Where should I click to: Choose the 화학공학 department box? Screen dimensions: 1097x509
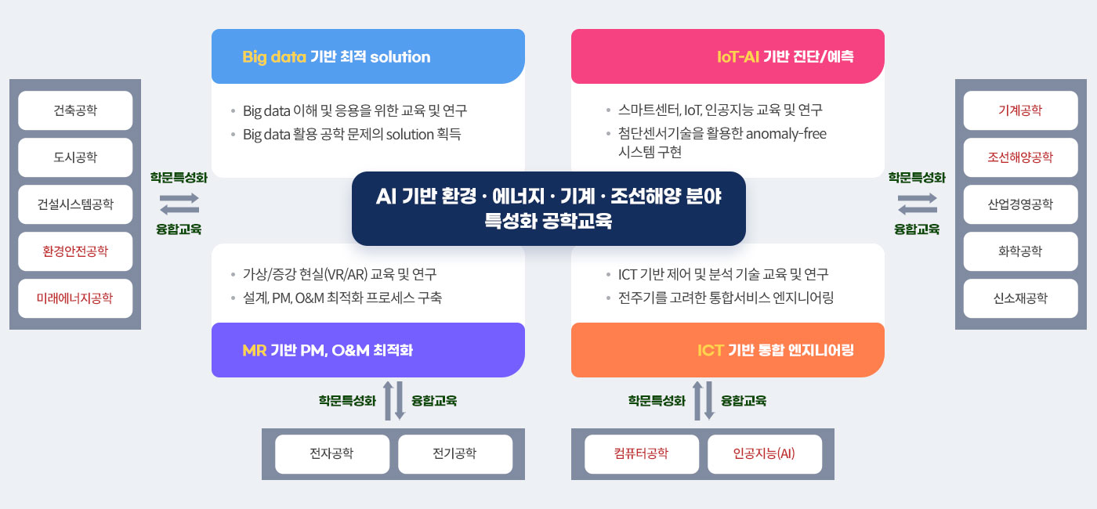click(1020, 251)
